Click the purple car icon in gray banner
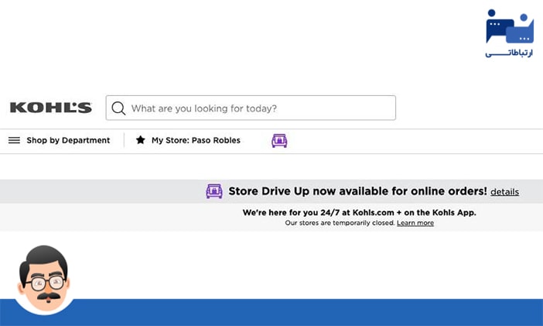The image size is (543, 326). (x=214, y=191)
